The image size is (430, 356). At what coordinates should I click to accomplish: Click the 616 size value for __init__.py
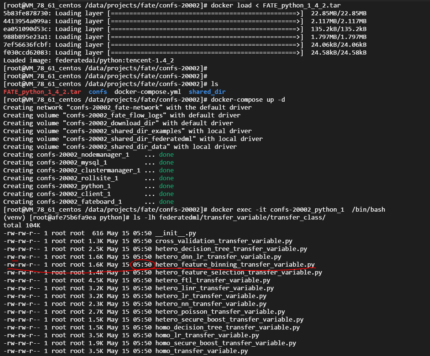click(98, 233)
